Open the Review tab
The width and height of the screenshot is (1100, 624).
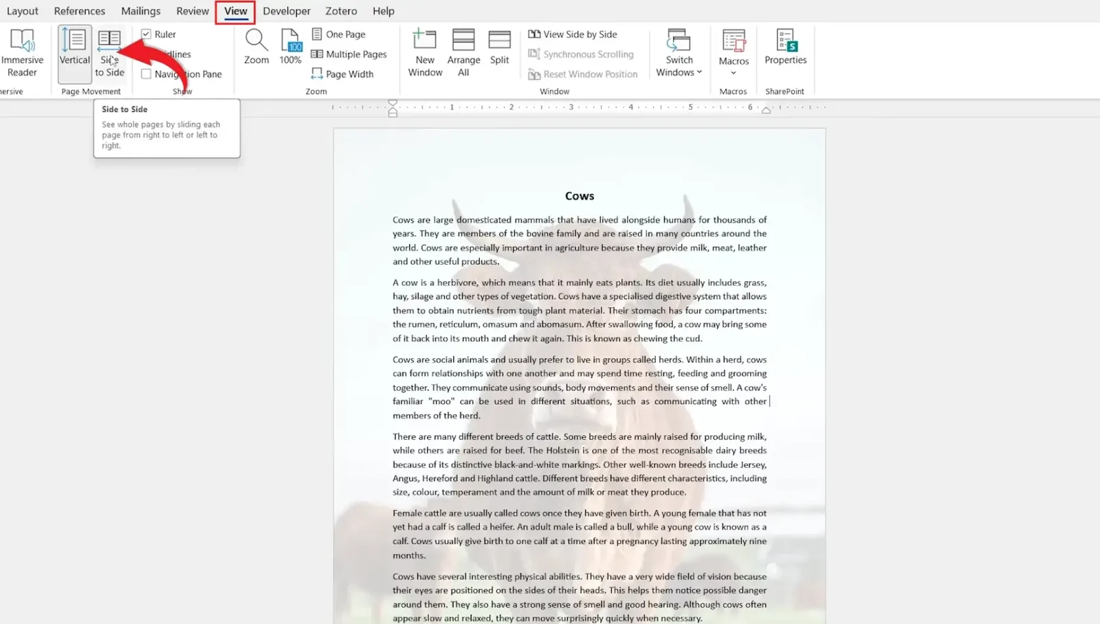(x=192, y=11)
